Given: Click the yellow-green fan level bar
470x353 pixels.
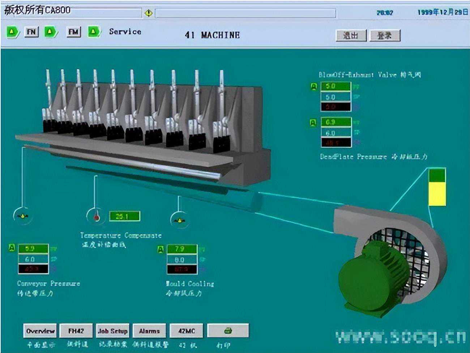Looking at the screenshot, I should point(437,187).
